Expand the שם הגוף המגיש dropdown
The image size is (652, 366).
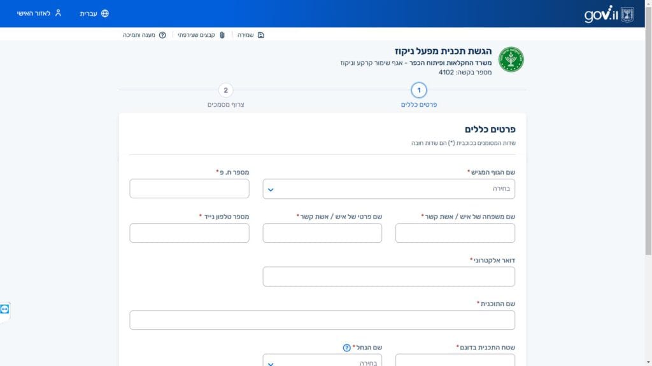pos(388,189)
